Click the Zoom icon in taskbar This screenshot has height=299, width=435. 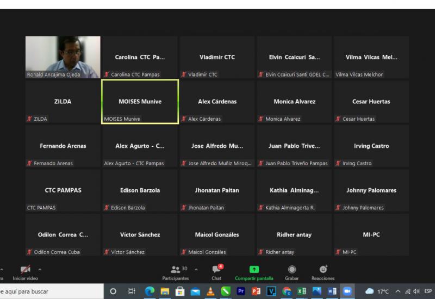coord(347,291)
